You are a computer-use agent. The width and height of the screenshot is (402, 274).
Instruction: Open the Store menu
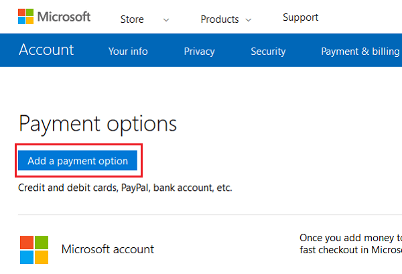coord(132,19)
